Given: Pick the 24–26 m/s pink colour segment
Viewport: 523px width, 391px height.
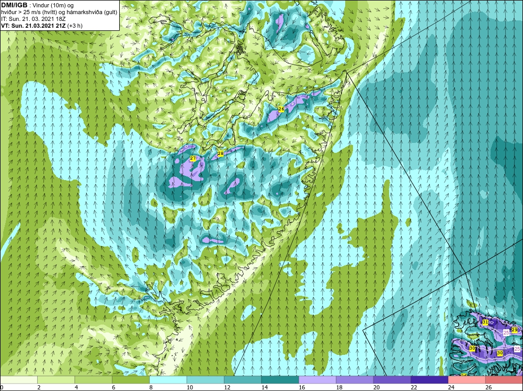Looking at the screenshot, I should 467,379.
